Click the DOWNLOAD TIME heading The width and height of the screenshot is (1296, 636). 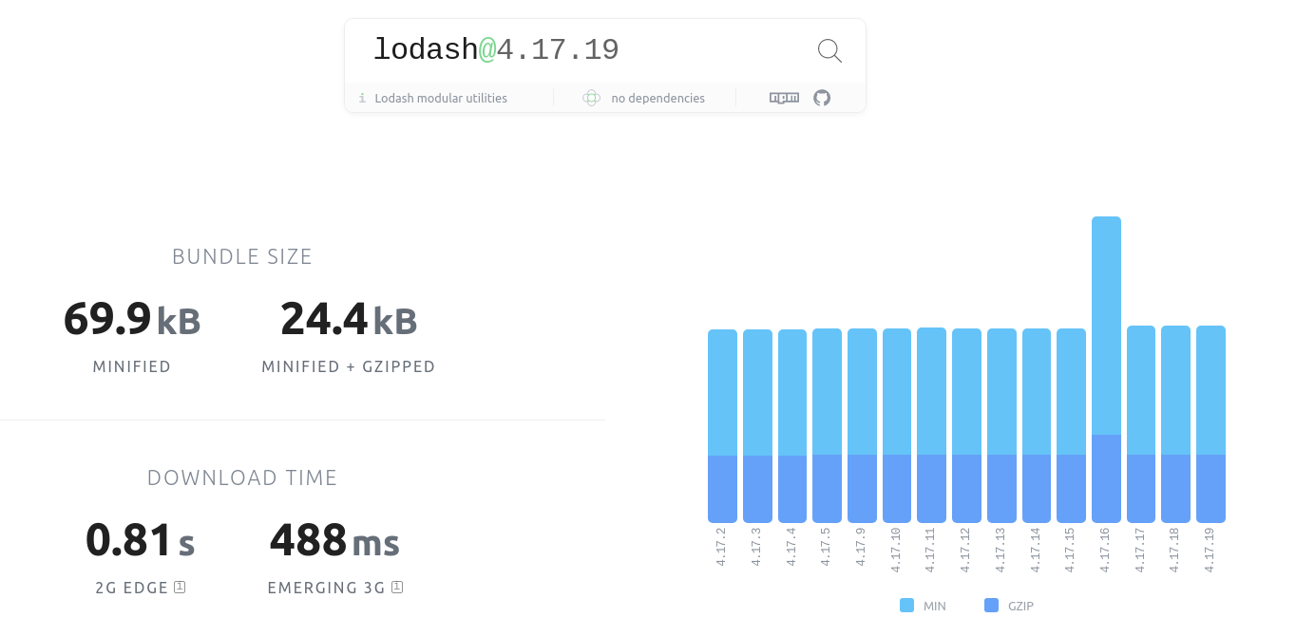point(242,477)
